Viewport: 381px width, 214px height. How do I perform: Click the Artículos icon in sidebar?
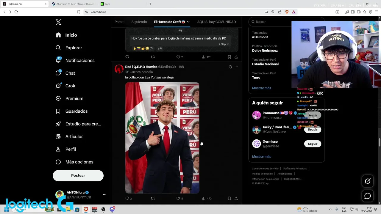[58, 137]
